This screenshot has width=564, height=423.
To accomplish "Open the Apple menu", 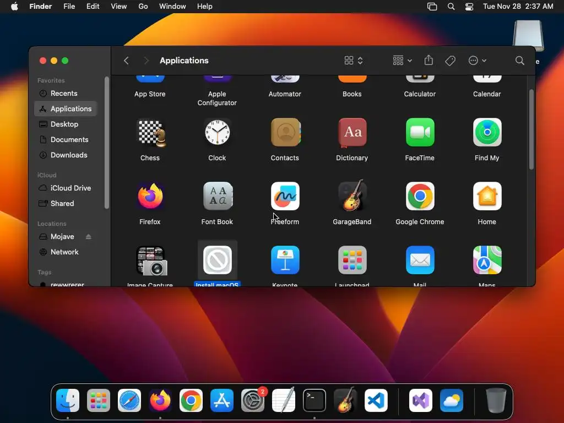I will tap(14, 7).
